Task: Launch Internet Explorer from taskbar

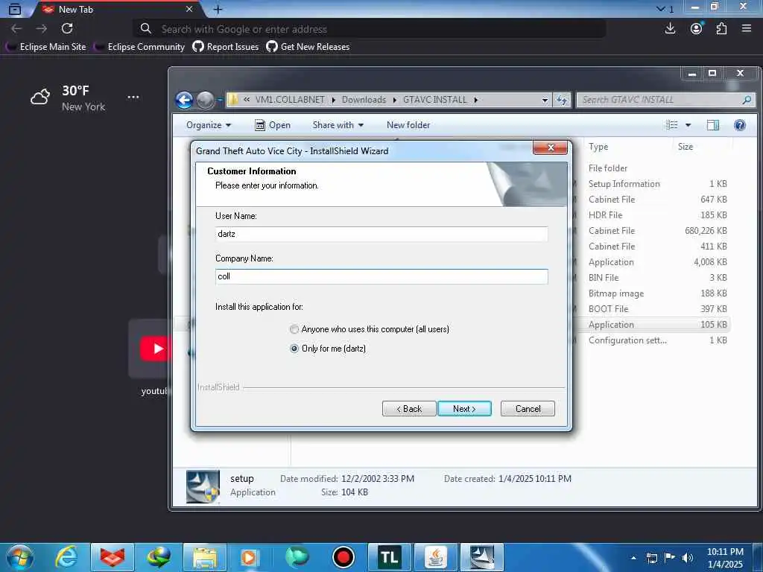Action: tap(66, 557)
